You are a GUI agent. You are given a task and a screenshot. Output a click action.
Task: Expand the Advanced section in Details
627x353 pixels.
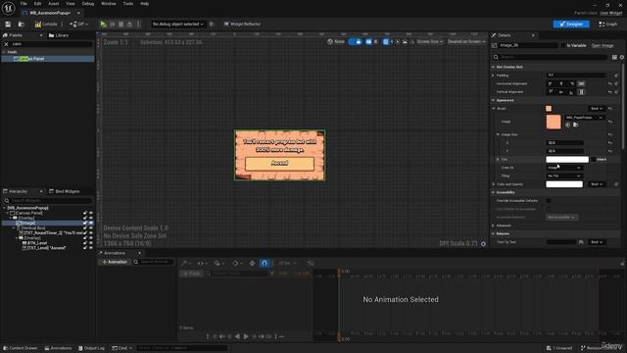[494, 226]
